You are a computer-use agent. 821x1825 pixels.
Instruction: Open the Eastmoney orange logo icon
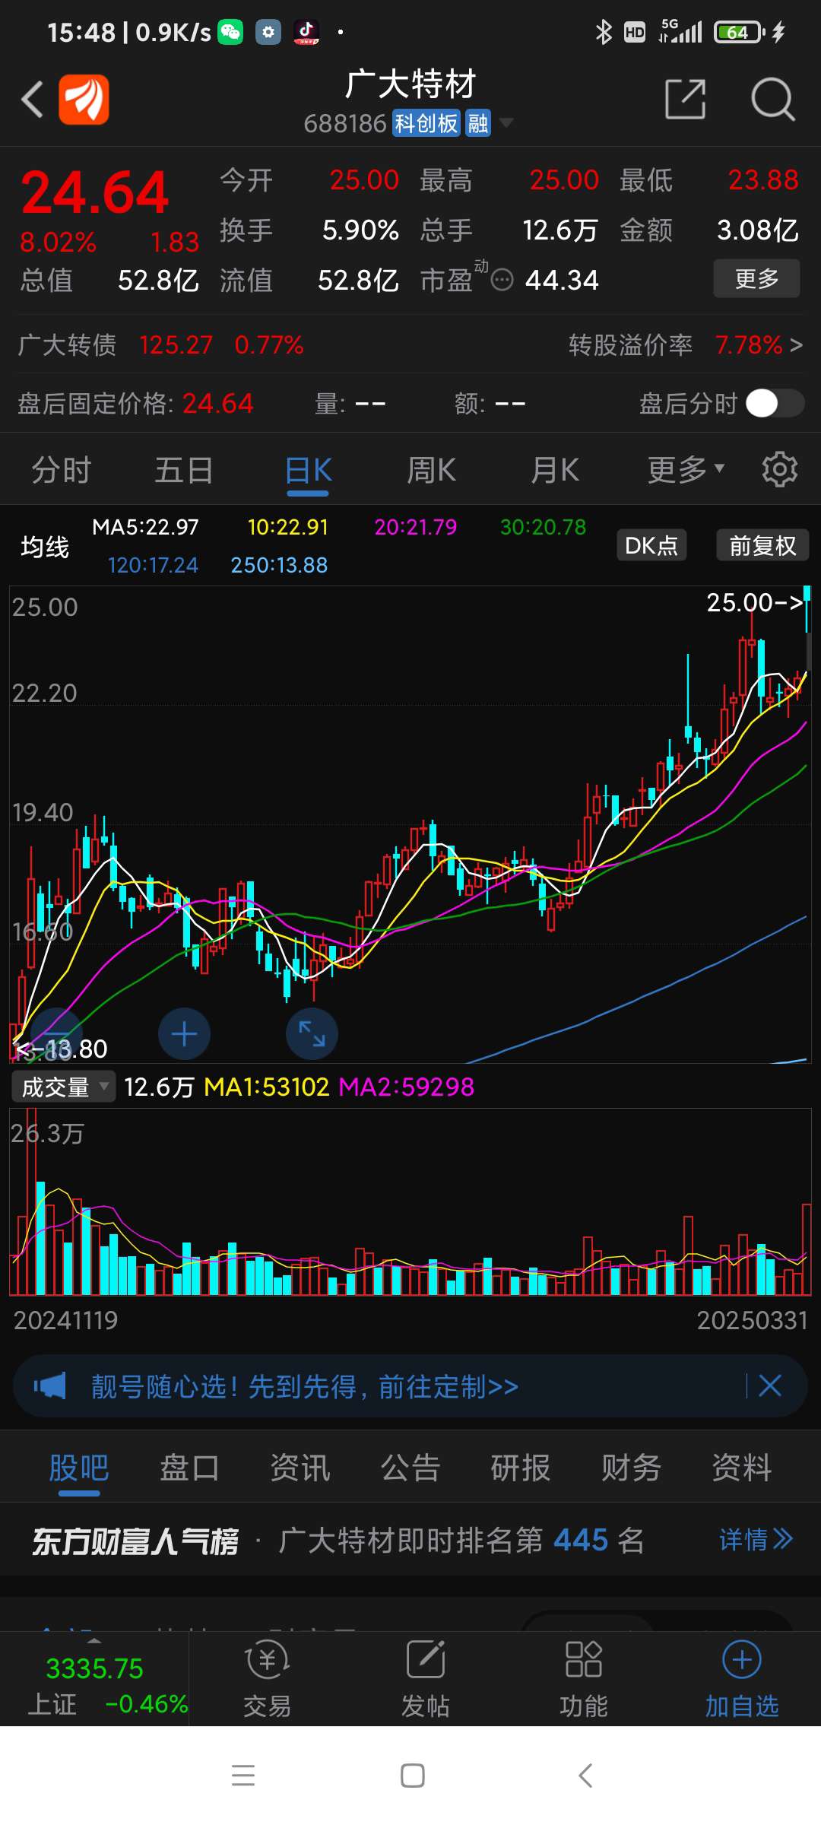tap(84, 100)
